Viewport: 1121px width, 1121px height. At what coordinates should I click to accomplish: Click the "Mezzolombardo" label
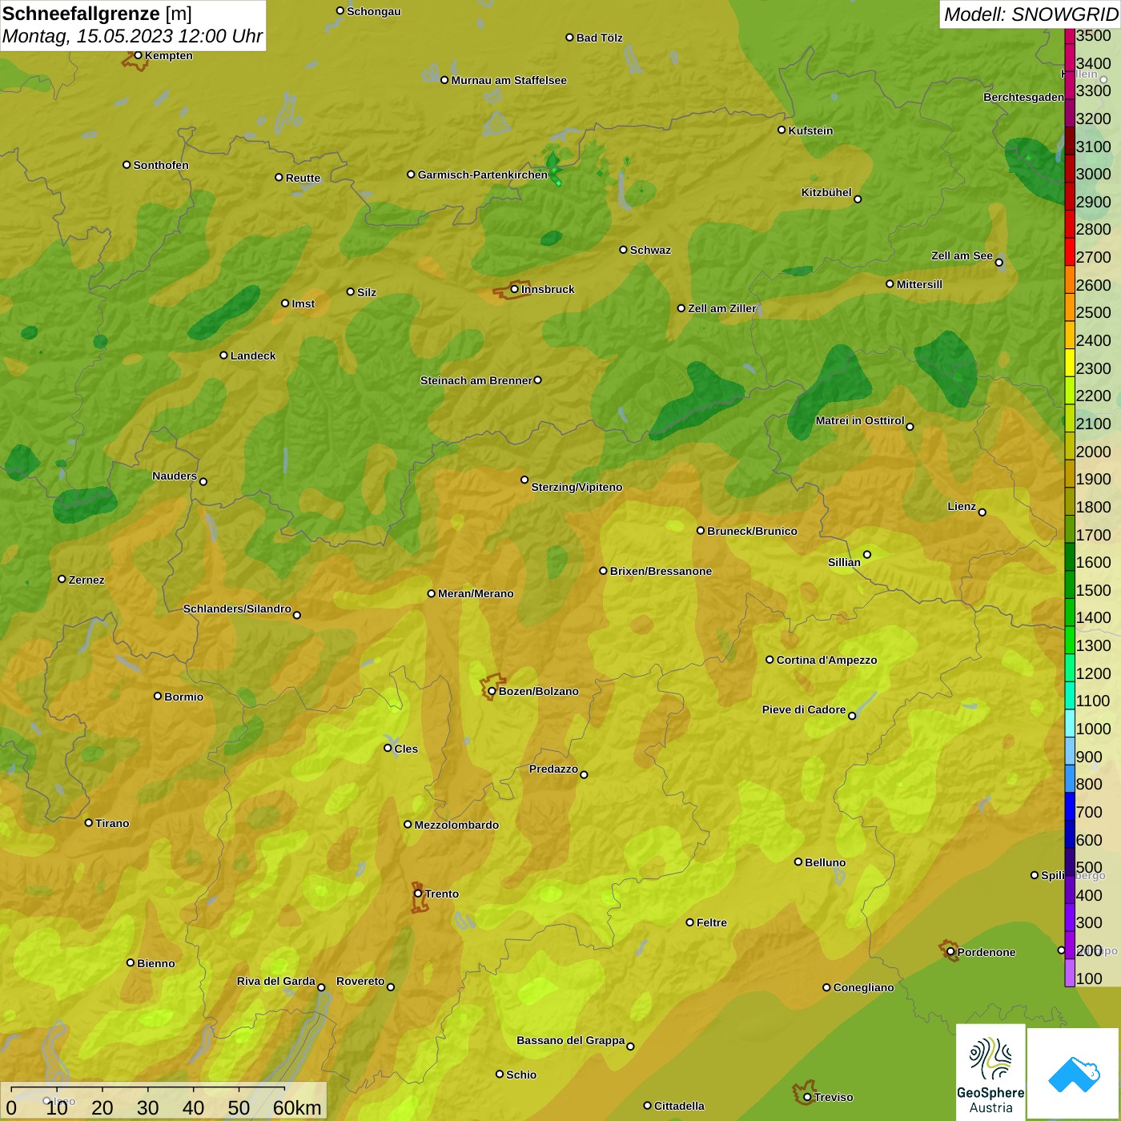coord(456,825)
